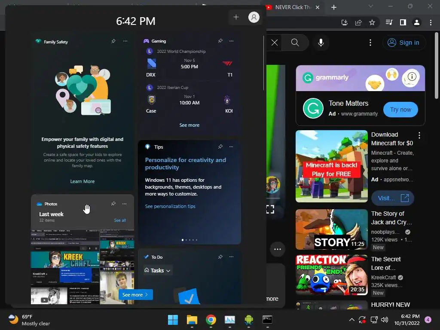
Task: Click YouTube voice search microphone
Action: pos(321,43)
